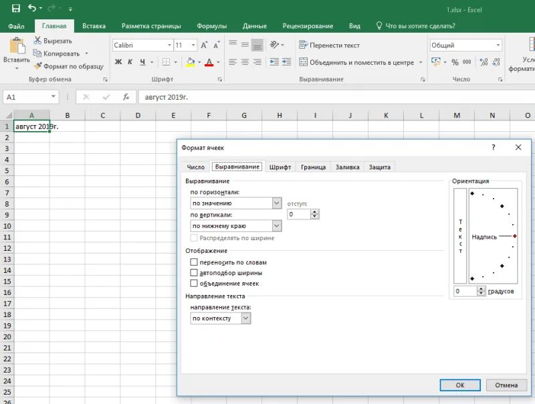
Task: Click the red orientation dial marker
Action: click(x=514, y=236)
